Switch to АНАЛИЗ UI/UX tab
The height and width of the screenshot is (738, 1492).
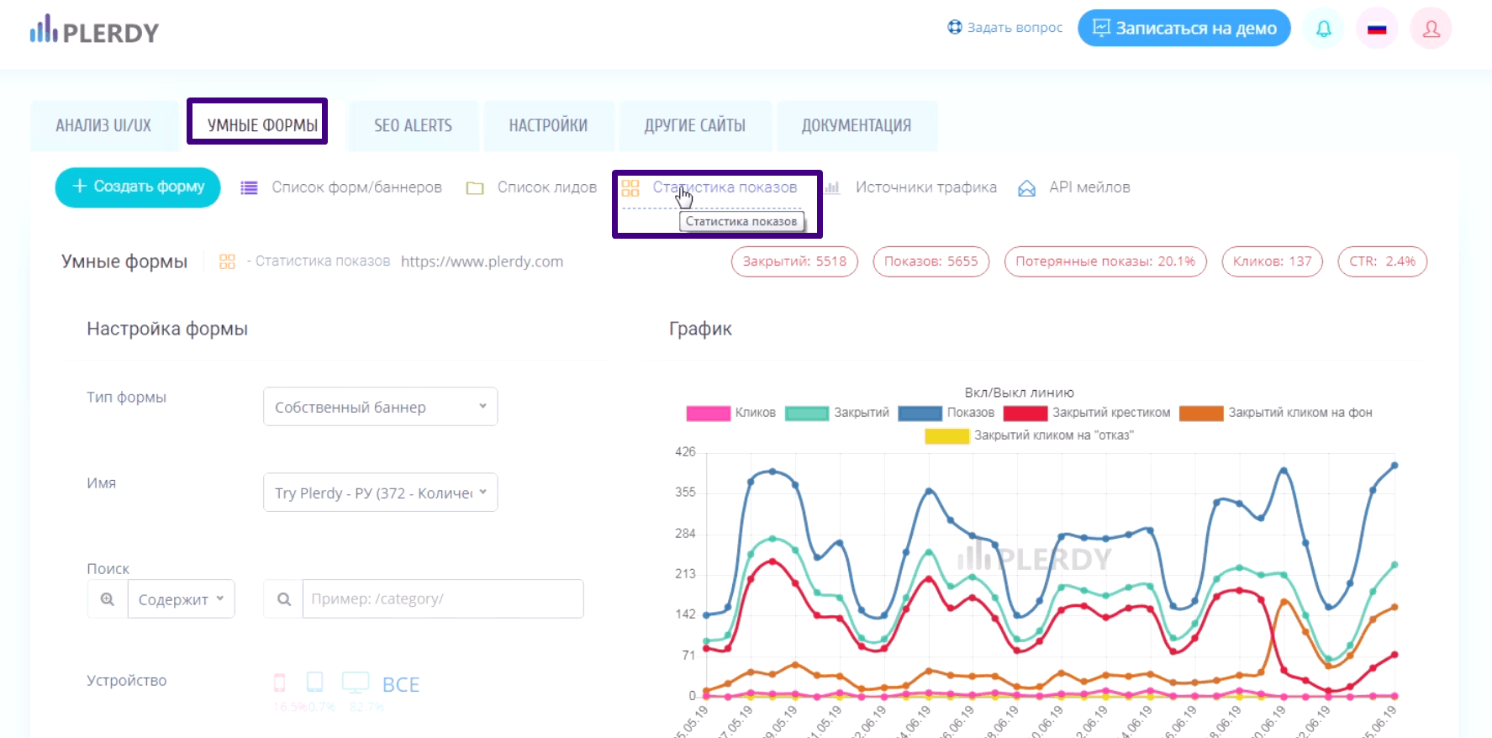point(103,125)
